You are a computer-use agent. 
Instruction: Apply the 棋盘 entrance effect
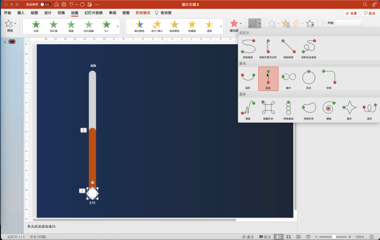click(71, 26)
